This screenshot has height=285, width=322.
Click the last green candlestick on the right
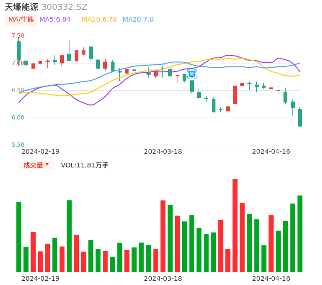tap(300, 118)
